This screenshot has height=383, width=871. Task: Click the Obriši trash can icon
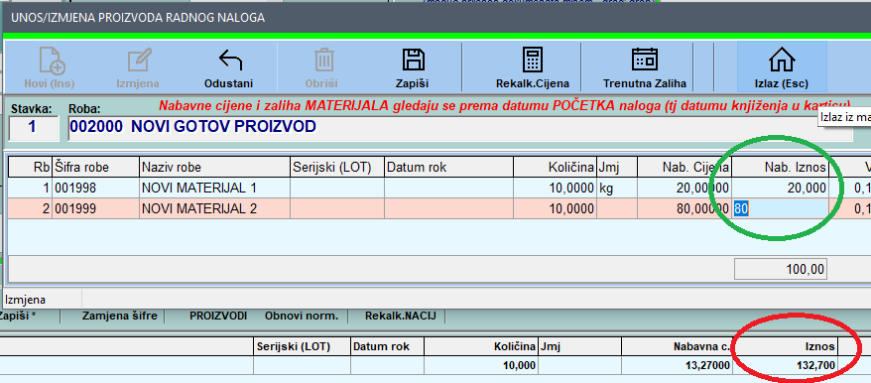323,61
